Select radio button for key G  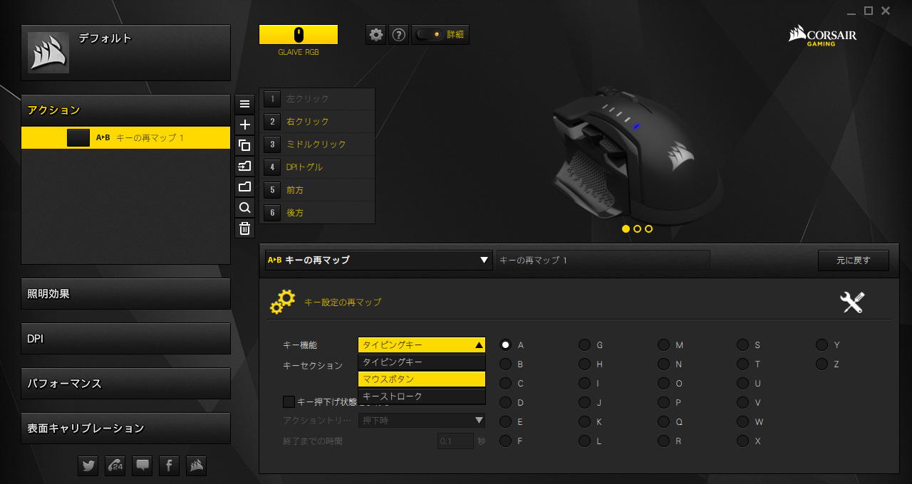(x=584, y=345)
